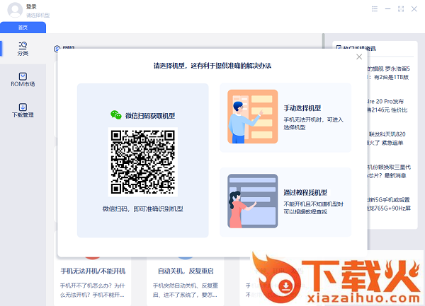Image resolution: width=425 pixels, height=306 pixels.
Task: Close the application window
Action: pyautogui.click(x=414, y=9)
